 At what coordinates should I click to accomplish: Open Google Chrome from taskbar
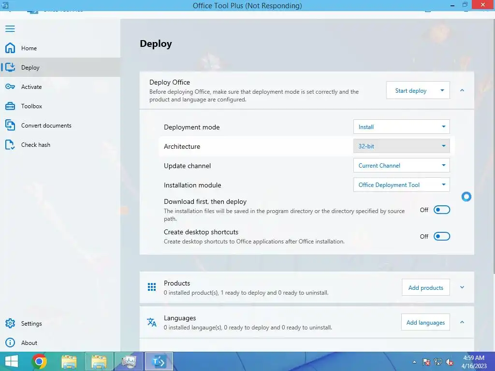pyautogui.click(x=39, y=361)
